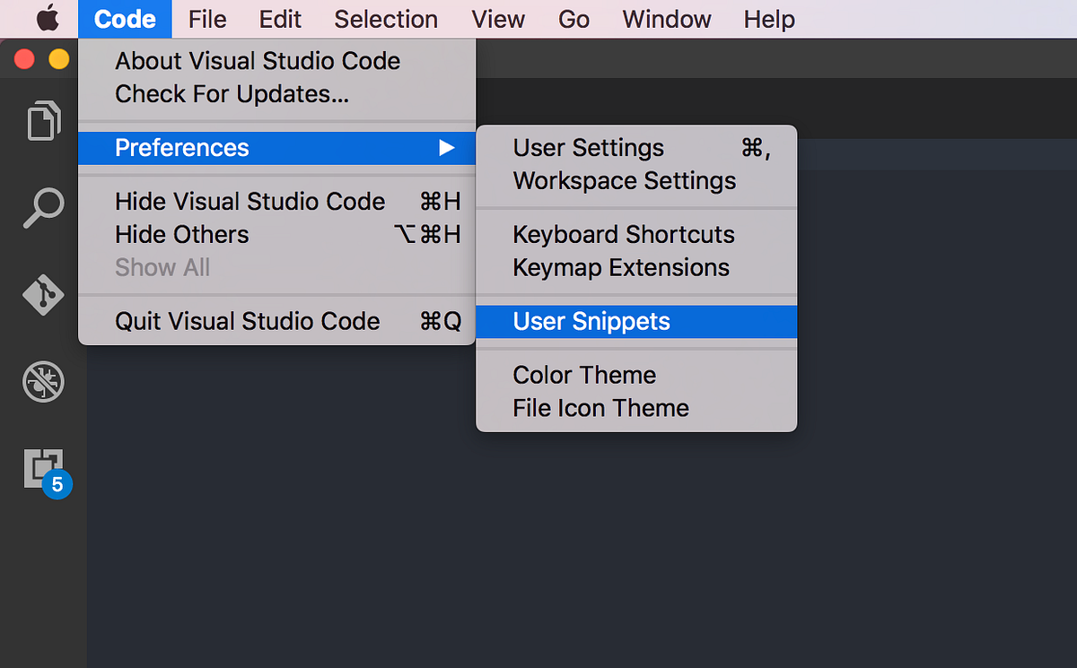Open the Debug icon in activity bar
Screen dimensions: 1077x668
(x=43, y=383)
